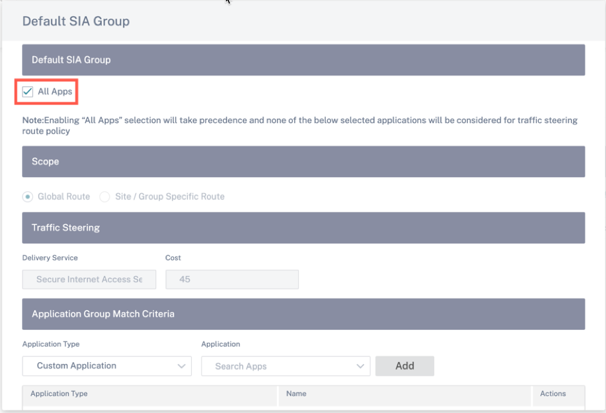Click the All Apps precedence note text
This screenshot has width=606, height=413.
(x=299, y=126)
